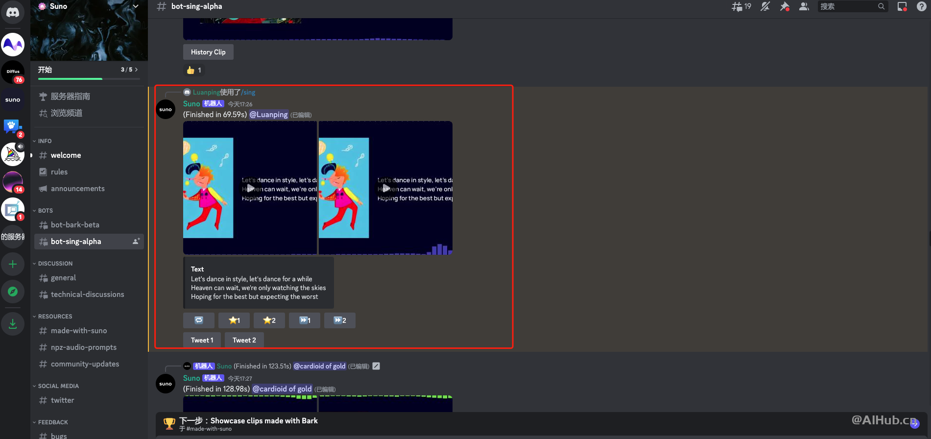
Task: Click the Add a Server plus icon
Action: pos(13,265)
